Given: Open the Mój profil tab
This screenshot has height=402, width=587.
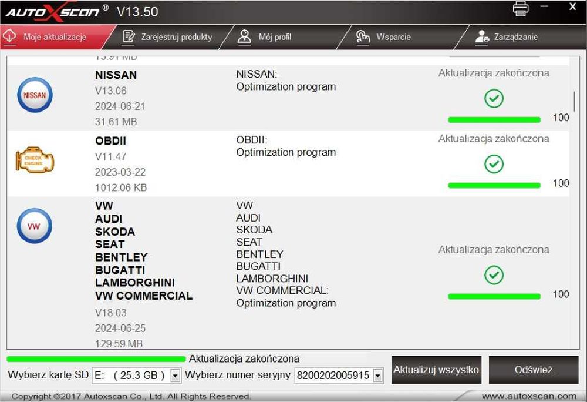Looking at the screenshot, I should pos(285,37).
